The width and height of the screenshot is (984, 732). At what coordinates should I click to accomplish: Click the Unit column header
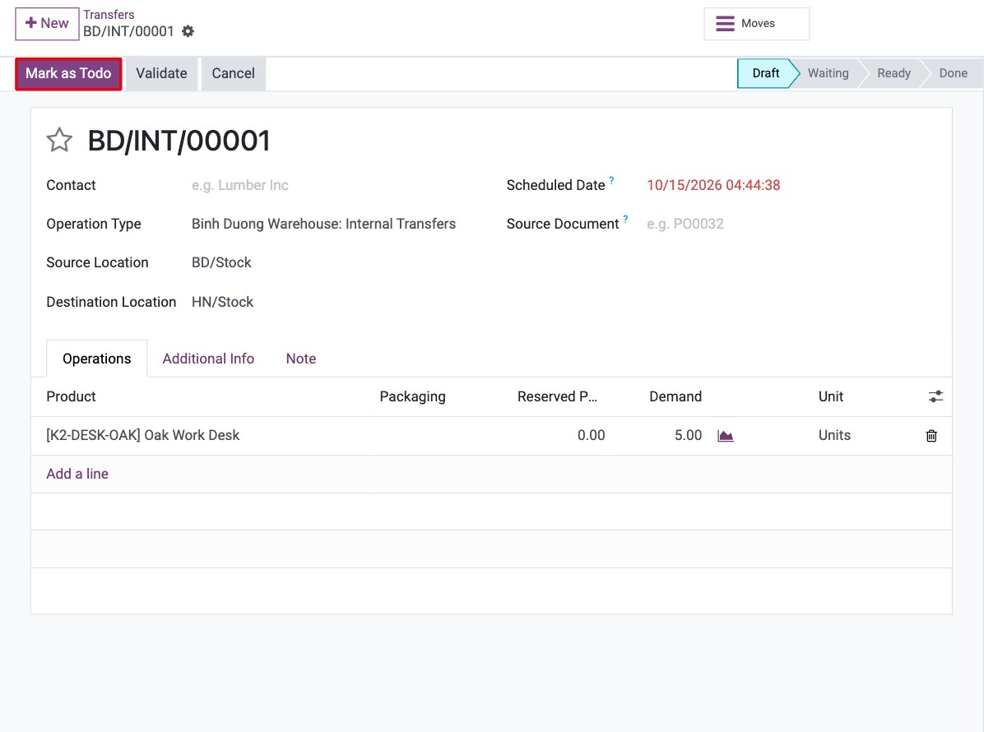click(x=831, y=396)
